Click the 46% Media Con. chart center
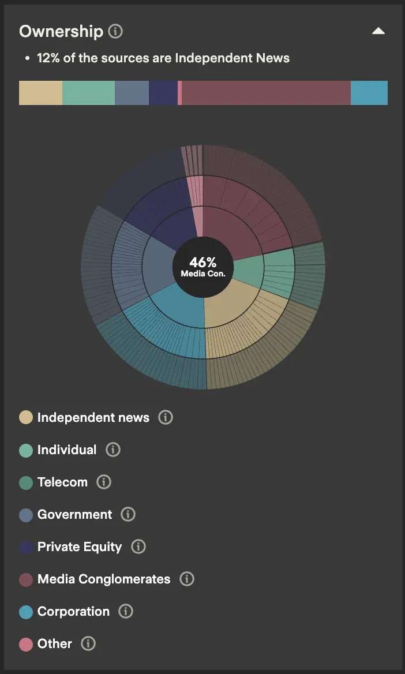This screenshot has width=405, height=674. (203, 267)
